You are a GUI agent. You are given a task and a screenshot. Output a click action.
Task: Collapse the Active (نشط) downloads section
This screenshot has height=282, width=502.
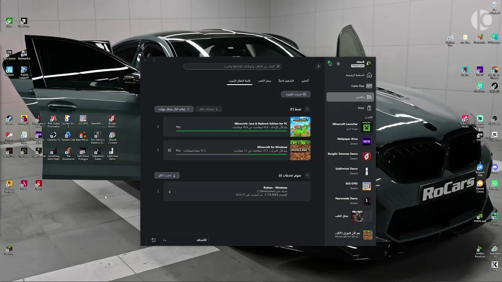tap(307, 109)
